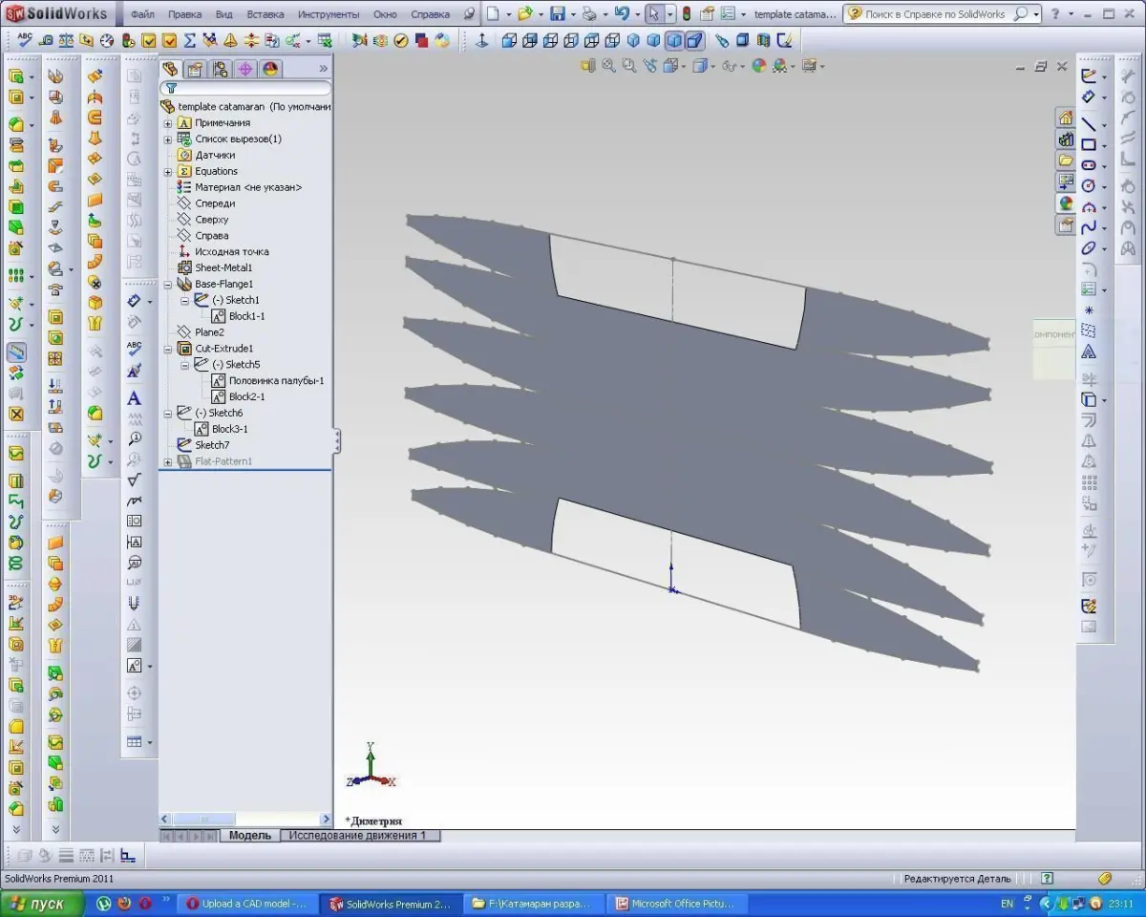This screenshot has height=917, width=1146.
Task: Open the Справка menu
Action: point(430,14)
